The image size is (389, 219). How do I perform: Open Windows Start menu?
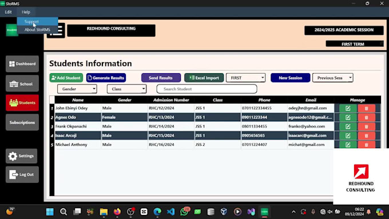tap(50, 212)
